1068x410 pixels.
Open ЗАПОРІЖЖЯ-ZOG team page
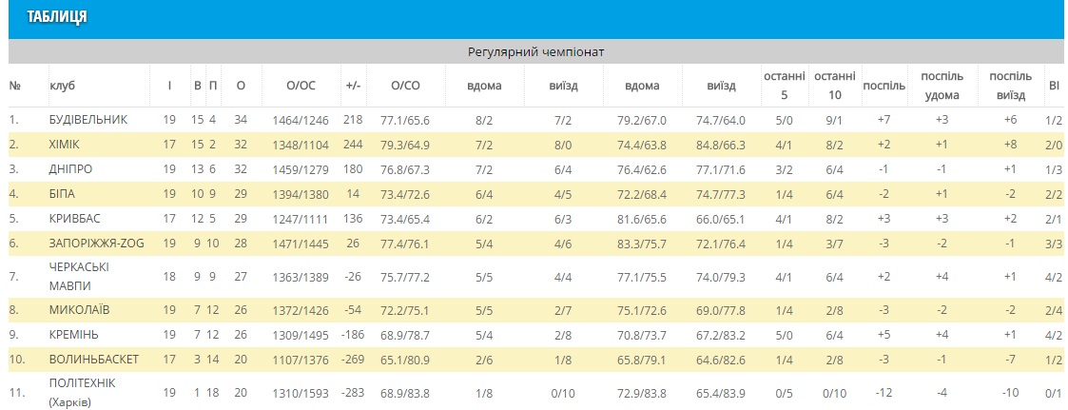pos(95,244)
